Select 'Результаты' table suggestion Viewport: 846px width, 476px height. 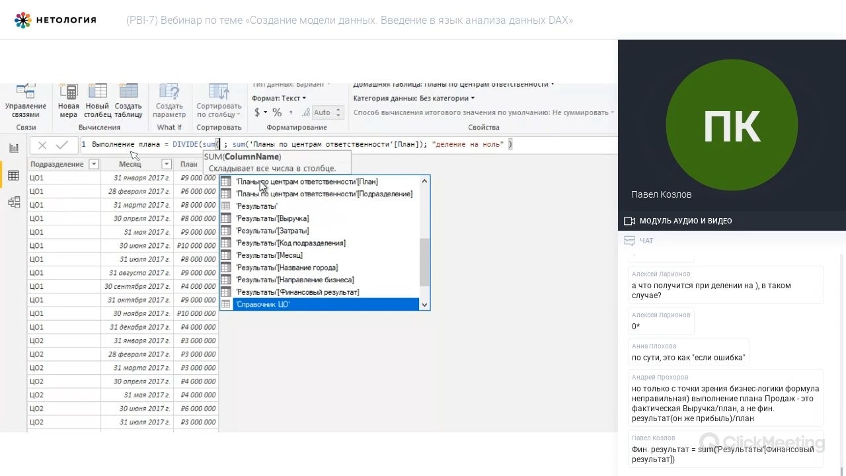pyautogui.click(x=320, y=206)
